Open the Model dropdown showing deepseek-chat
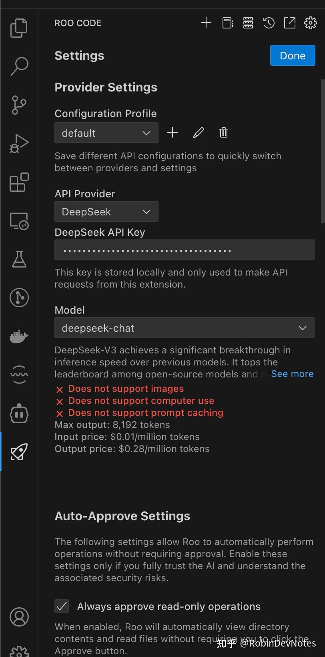Viewport: 325px width, 657px height. click(x=184, y=328)
